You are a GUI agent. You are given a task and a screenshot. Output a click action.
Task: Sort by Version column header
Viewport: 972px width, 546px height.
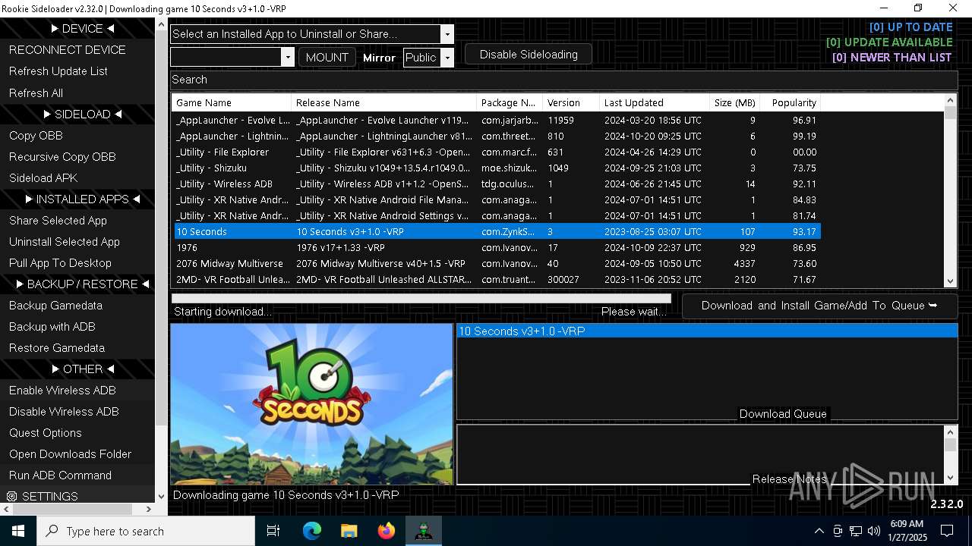pos(570,102)
